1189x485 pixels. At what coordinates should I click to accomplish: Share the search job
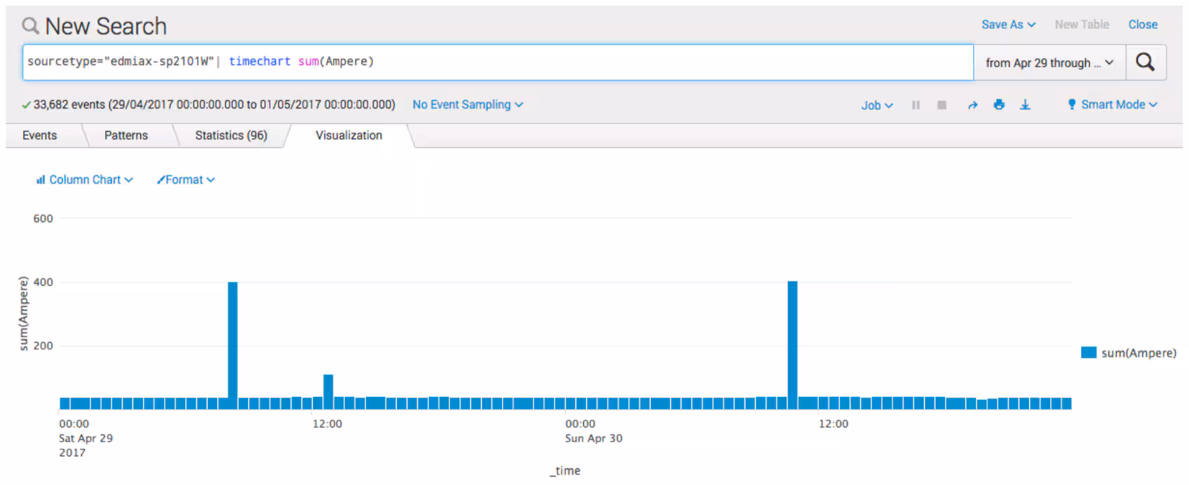[x=972, y=105]
